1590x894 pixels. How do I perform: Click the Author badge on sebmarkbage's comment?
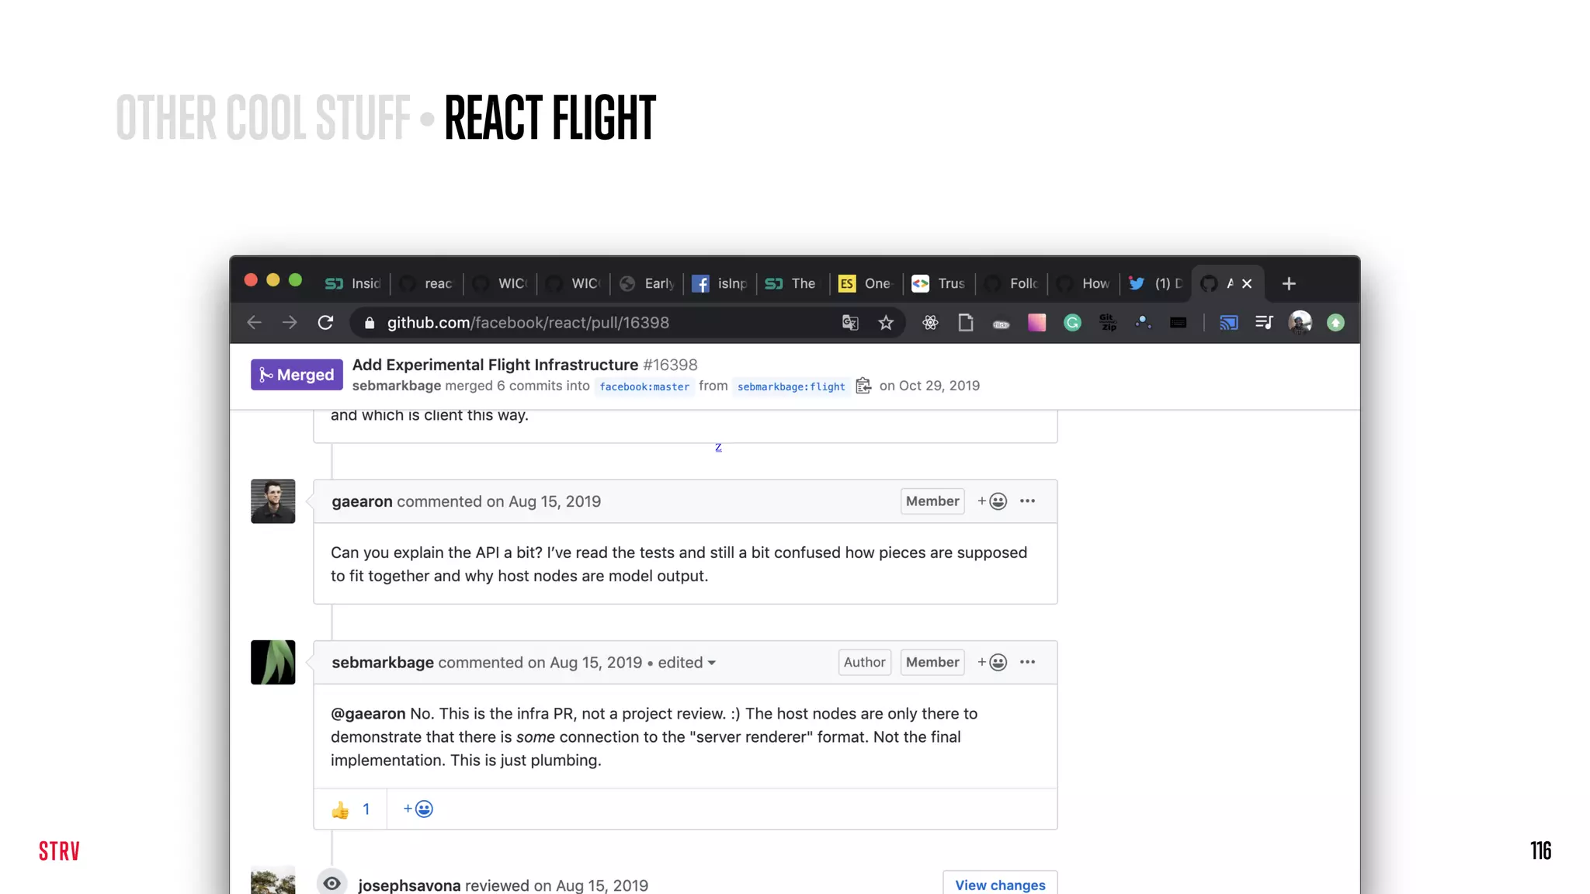pos(865,662)
